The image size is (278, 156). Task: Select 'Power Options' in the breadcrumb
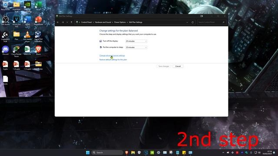pos(120,22)
